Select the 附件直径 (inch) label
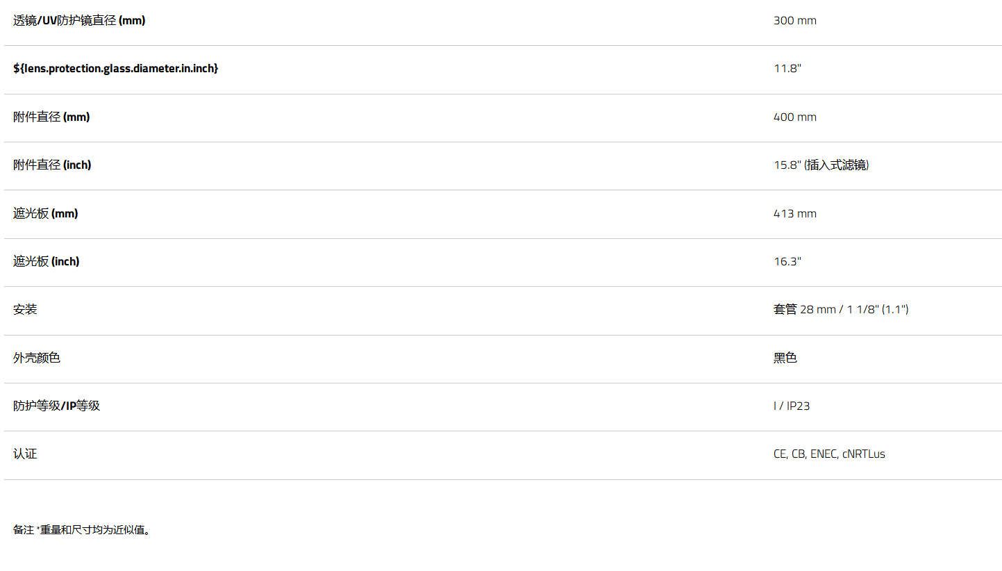The height and width of the screenshot is (571, 1002). point(52,165)
